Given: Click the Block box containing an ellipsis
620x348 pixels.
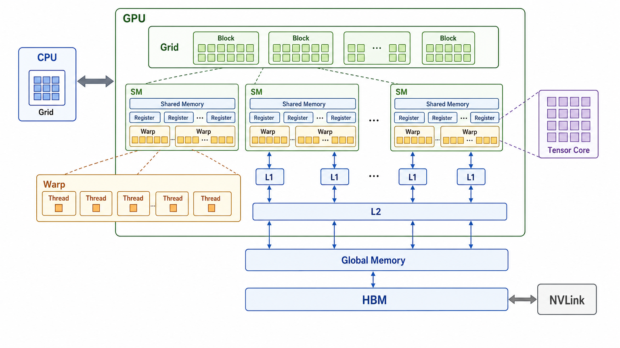Looking at the screenshot, I should 377,48.
